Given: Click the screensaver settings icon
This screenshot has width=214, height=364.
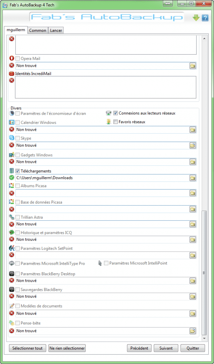Looking at the screenshot, I should pyautogui.click(x=12, y=114).
